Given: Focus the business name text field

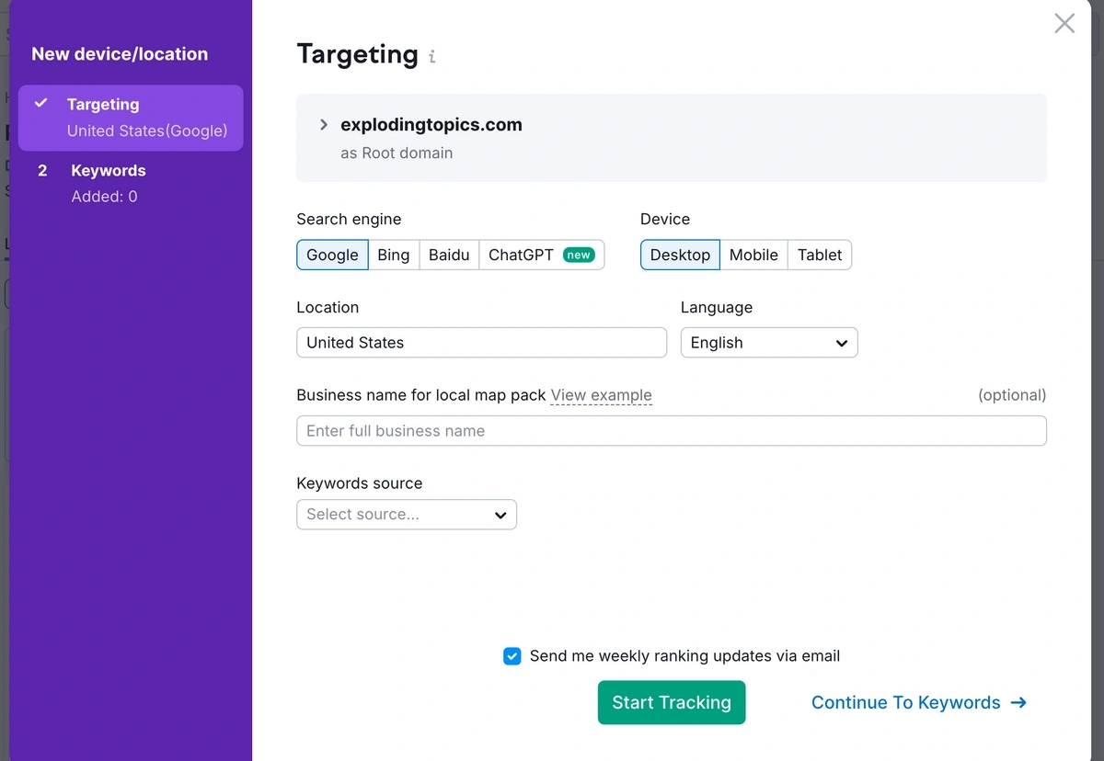Looking at the screenshot, I should point(671,431).
